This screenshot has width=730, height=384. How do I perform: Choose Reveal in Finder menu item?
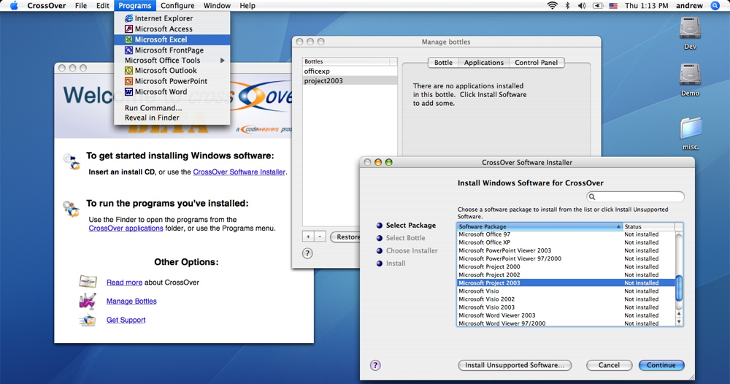(x=172, y=118)
